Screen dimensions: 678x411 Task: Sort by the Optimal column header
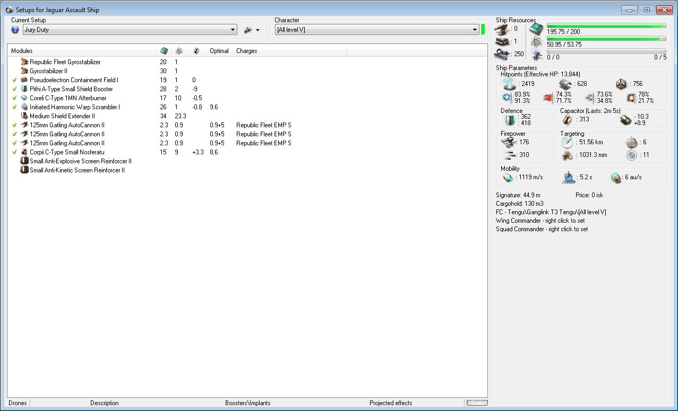coord(219,51)
